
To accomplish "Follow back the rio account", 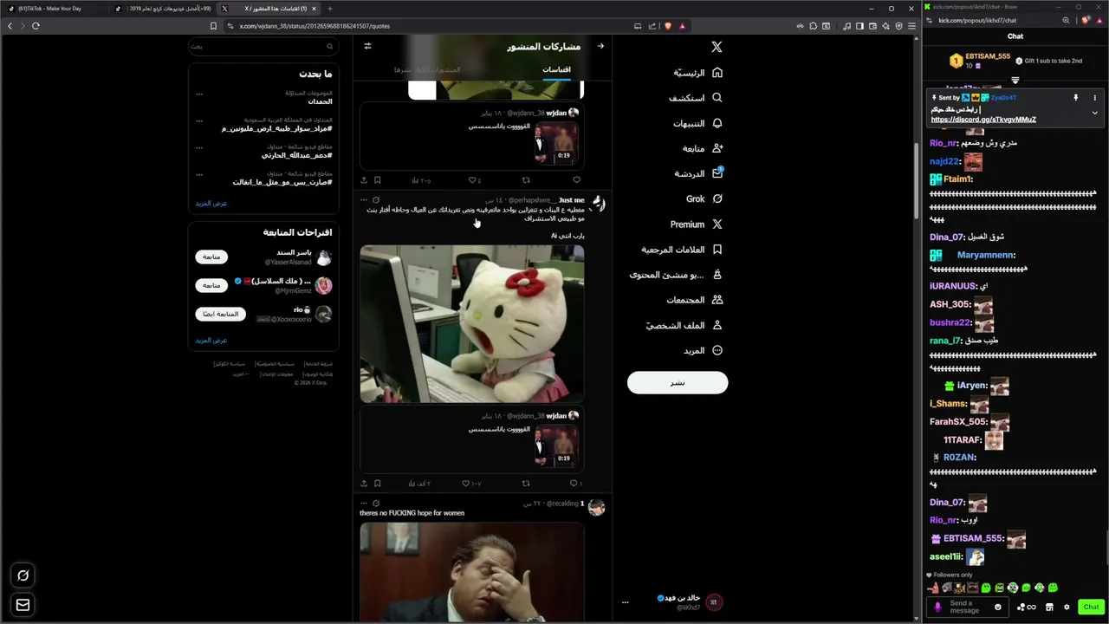I will (220, 314).
